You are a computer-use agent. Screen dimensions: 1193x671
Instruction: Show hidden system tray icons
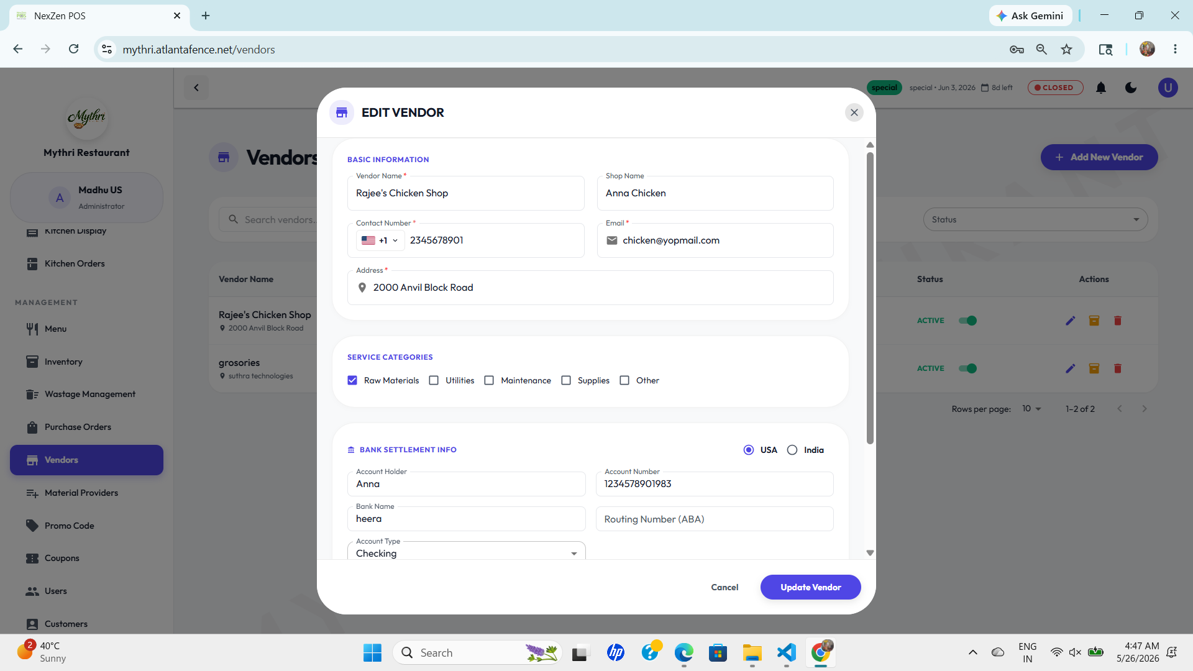tap(973, 652)
